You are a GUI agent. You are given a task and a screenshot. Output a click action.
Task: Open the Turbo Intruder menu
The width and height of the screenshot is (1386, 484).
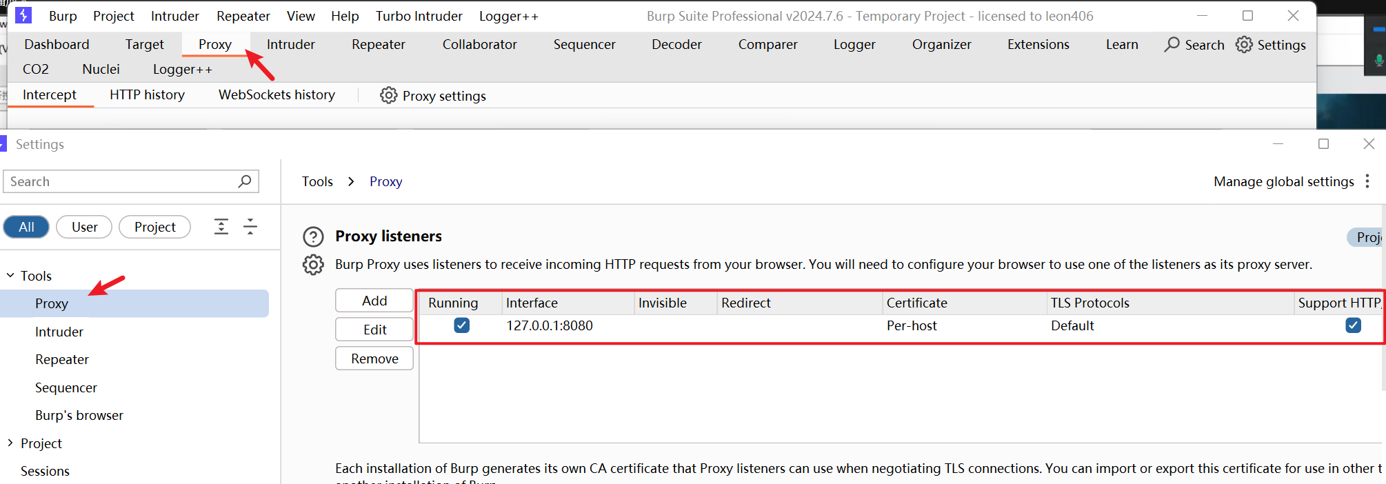pyautogui.click(x=419, y=16)
